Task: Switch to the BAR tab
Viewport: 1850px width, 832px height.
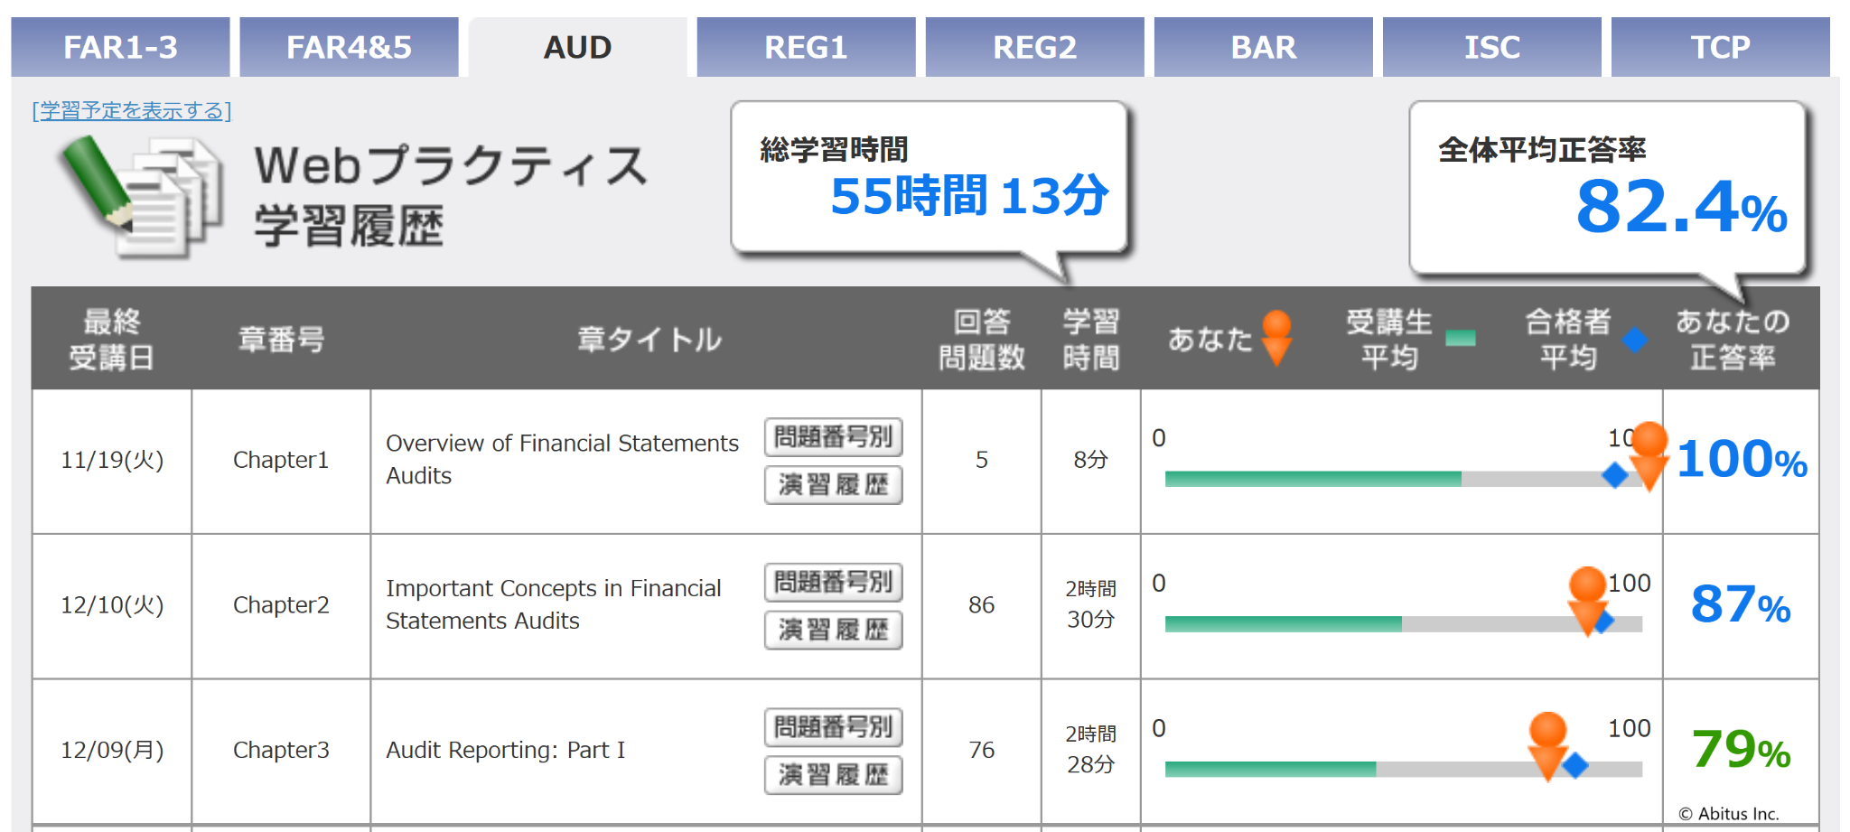Action: tap(1263, 47)
